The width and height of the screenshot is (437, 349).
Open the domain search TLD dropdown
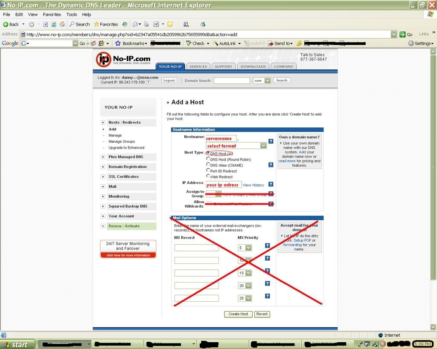tap(267, 81)
